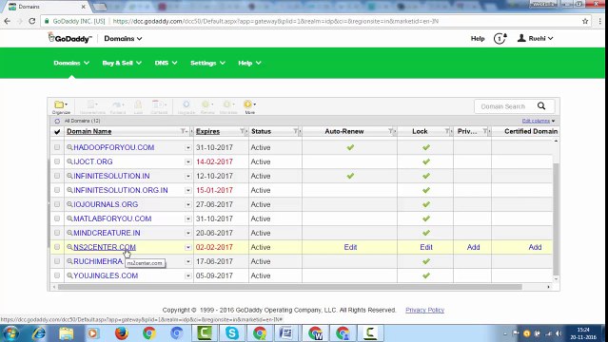Focus the Domain Search input field
Image resolution: width=608 pixels, height=342 pixels.
(504, 106)
